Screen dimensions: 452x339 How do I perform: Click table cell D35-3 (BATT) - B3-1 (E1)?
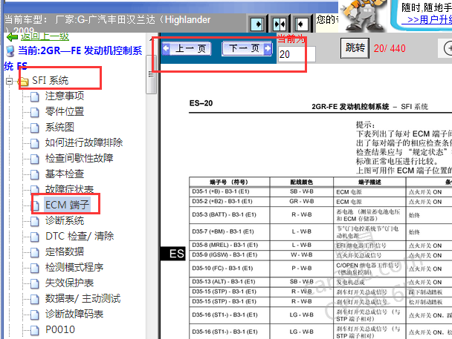click(x=230, y=215)
